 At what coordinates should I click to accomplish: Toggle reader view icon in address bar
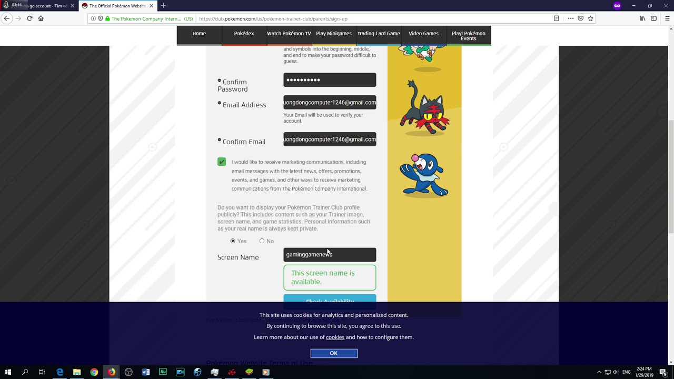[556, 18]
